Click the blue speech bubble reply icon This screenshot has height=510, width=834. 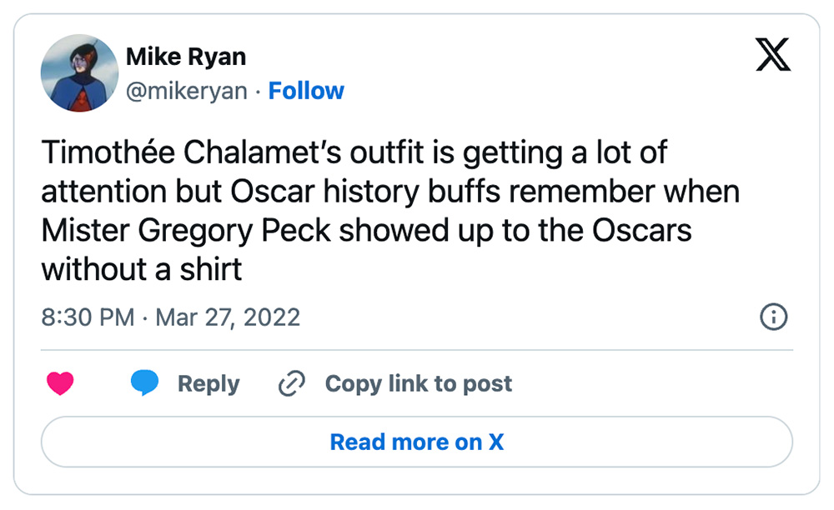point(144,383)
